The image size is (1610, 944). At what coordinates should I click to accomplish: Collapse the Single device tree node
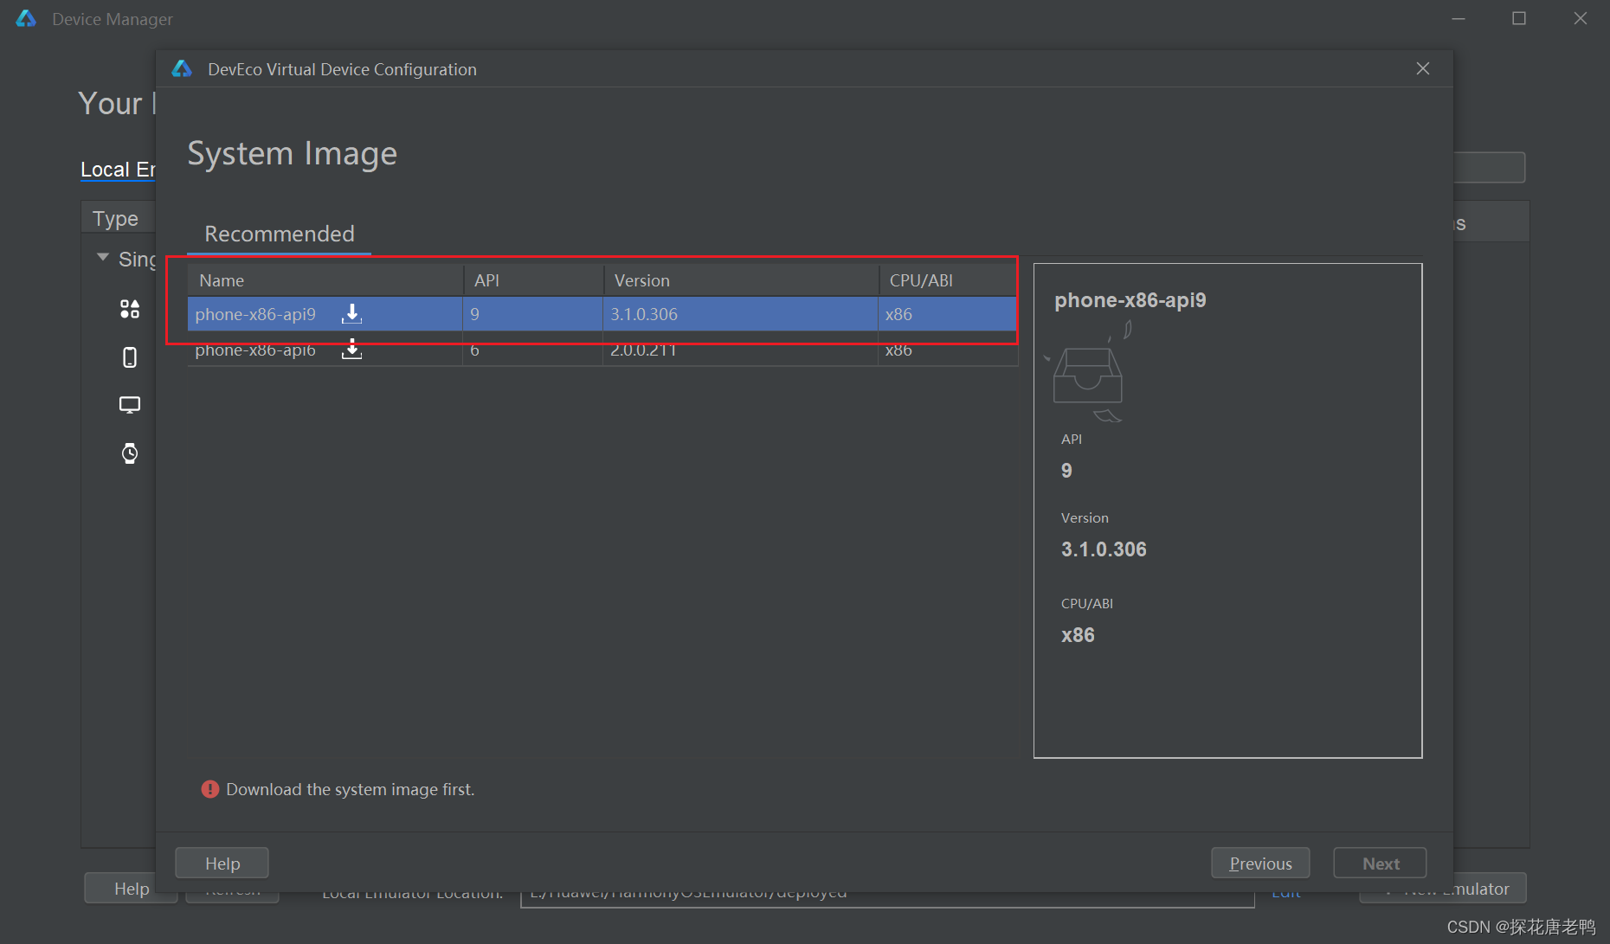103,258
